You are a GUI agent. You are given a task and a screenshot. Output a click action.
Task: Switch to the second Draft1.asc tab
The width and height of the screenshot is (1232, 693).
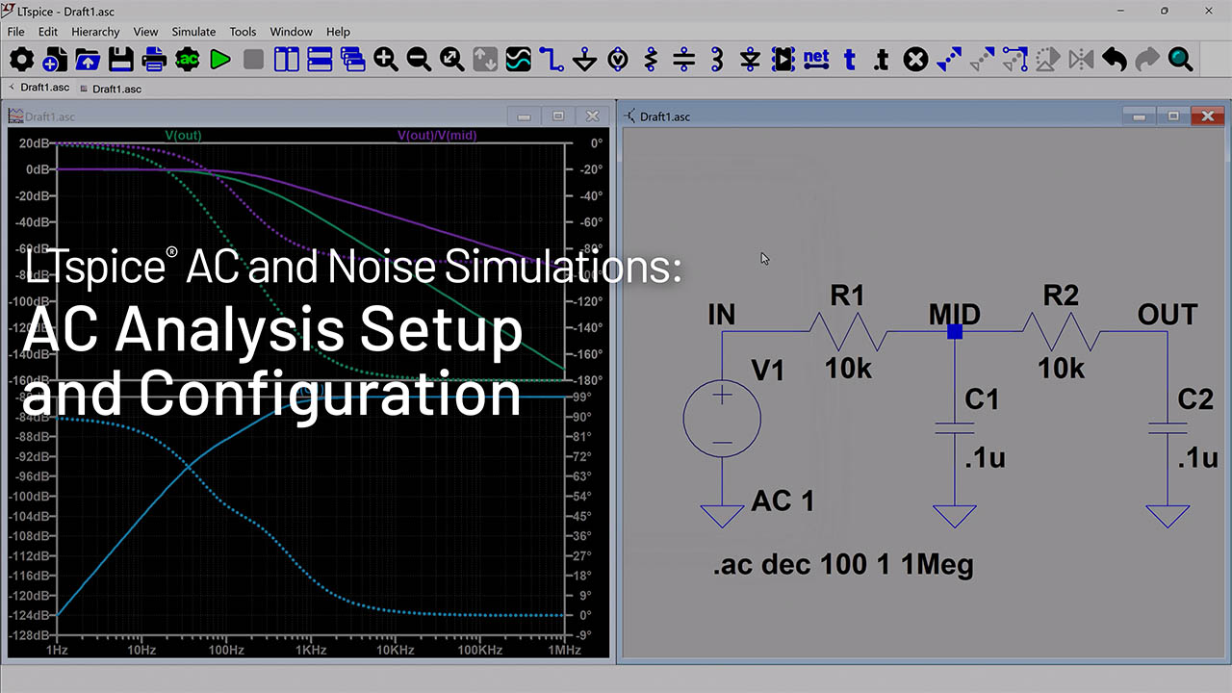coord(112,89)
